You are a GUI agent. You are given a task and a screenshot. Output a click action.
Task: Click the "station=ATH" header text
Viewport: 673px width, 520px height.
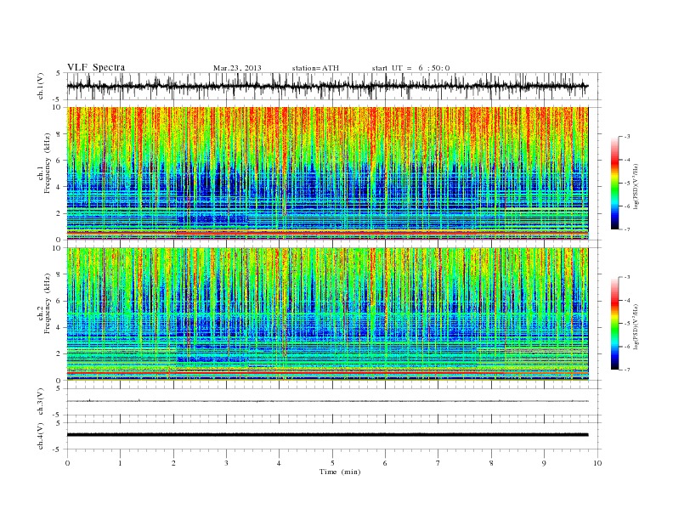315,68
